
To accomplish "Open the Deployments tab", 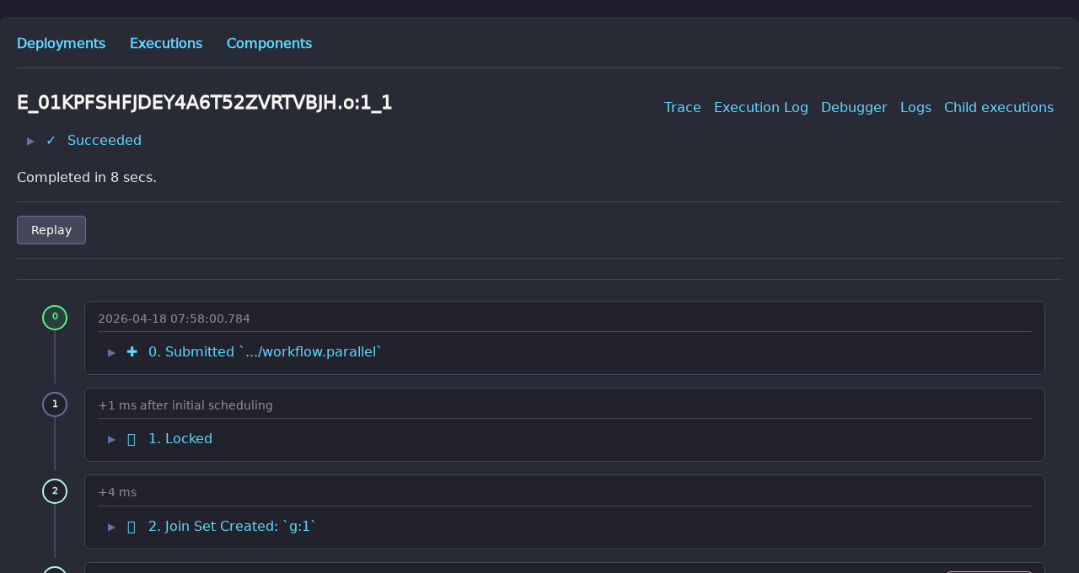I will (61, 44).
